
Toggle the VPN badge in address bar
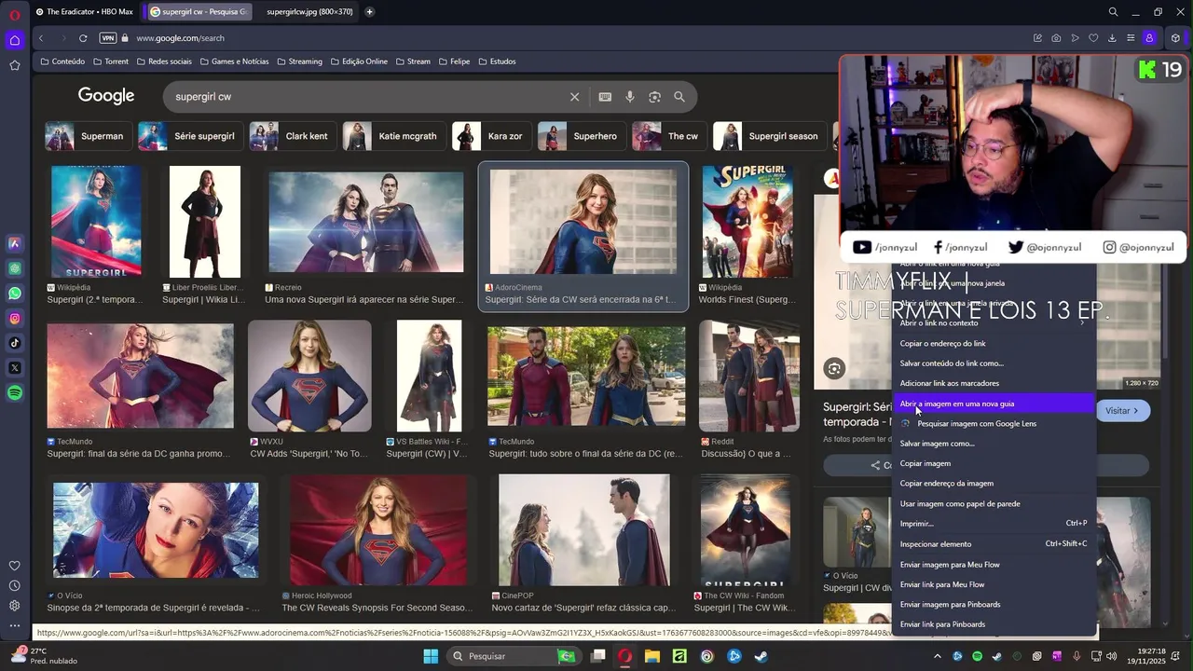coord(108,38)
